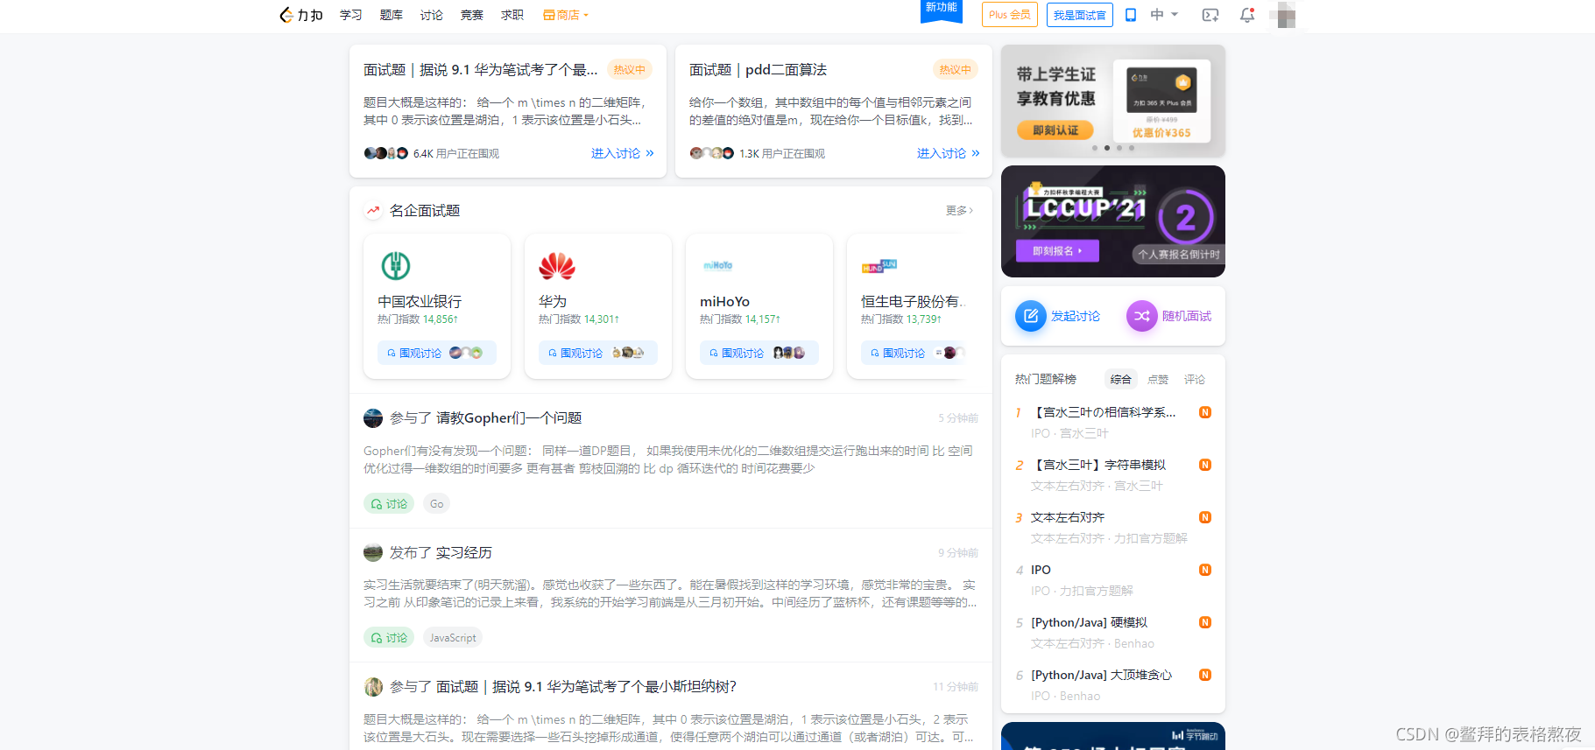Open the 题库 menu
The height and width of the screenshot is (750, 1595).
pos(391,15)
